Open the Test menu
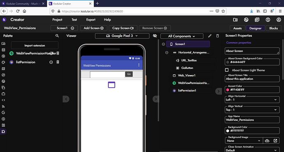This screenshot has height=152, width=284. click(x=74, y=20)
